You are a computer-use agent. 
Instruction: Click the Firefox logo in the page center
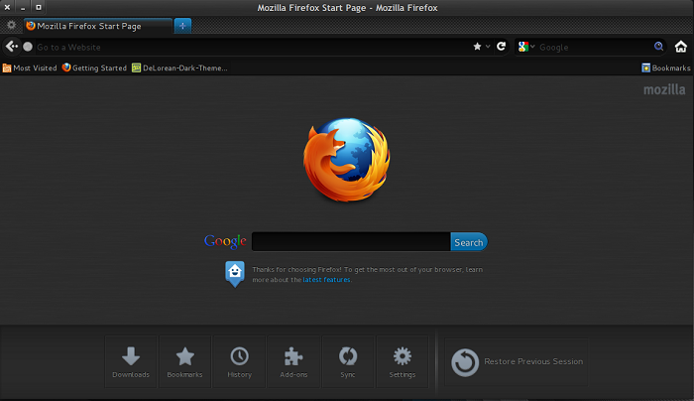(x=347, y=160)
